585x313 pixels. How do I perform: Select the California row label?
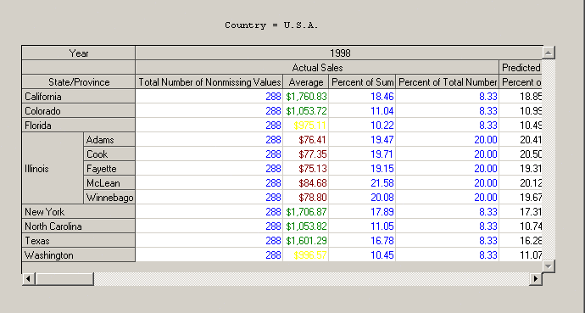pyautogui.click(x=78, y=96)
